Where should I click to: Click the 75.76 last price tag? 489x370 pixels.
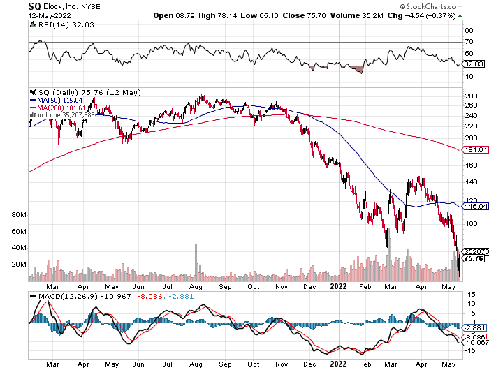[474, 258]
